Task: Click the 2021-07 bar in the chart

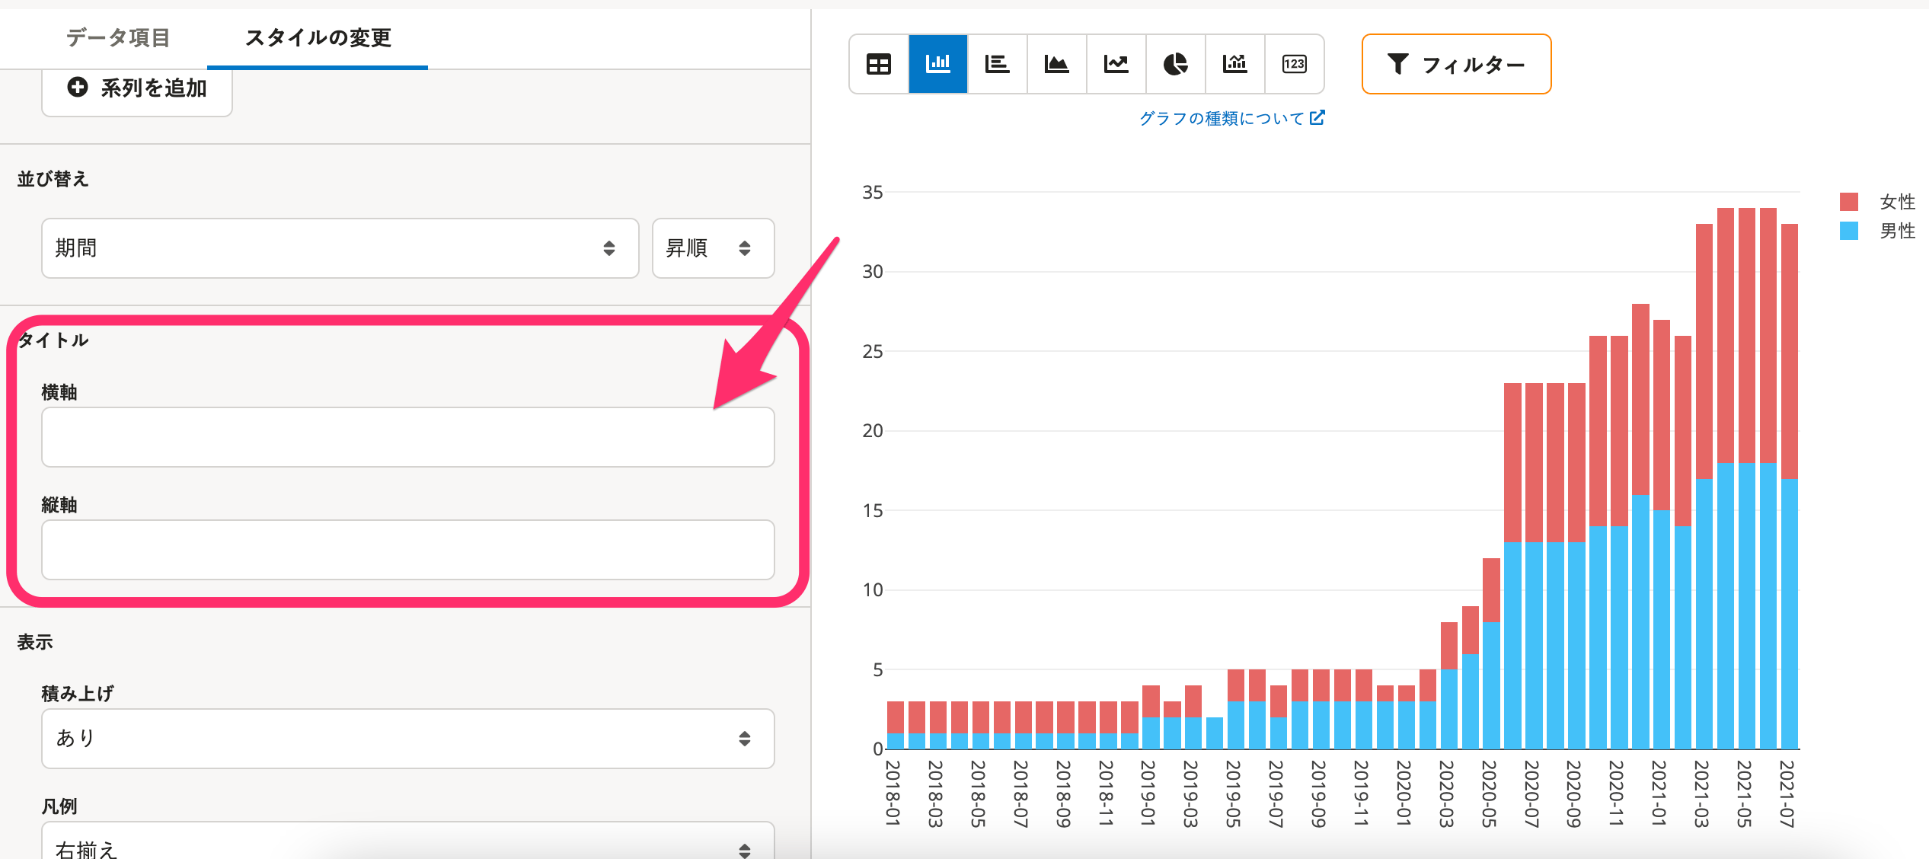Action: pos(1790,487)
